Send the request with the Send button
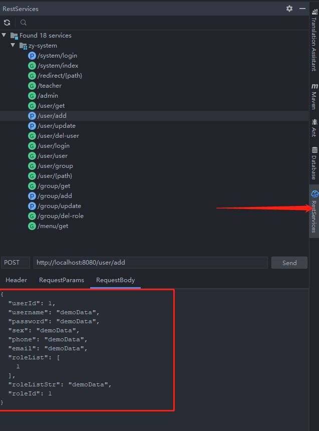Image resolution: width=319 pixels, height=431 pixels. 289,263
